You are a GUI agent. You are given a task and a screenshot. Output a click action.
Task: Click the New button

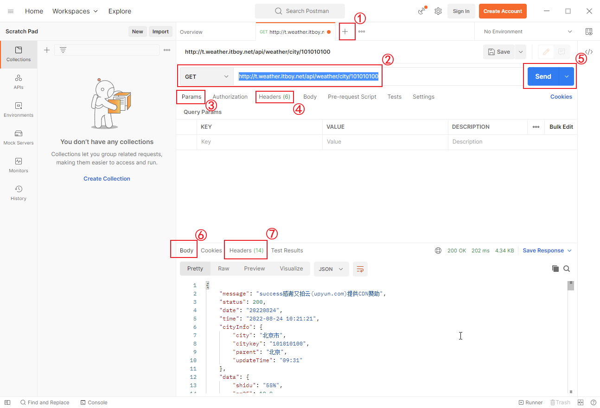click(138, 31)
